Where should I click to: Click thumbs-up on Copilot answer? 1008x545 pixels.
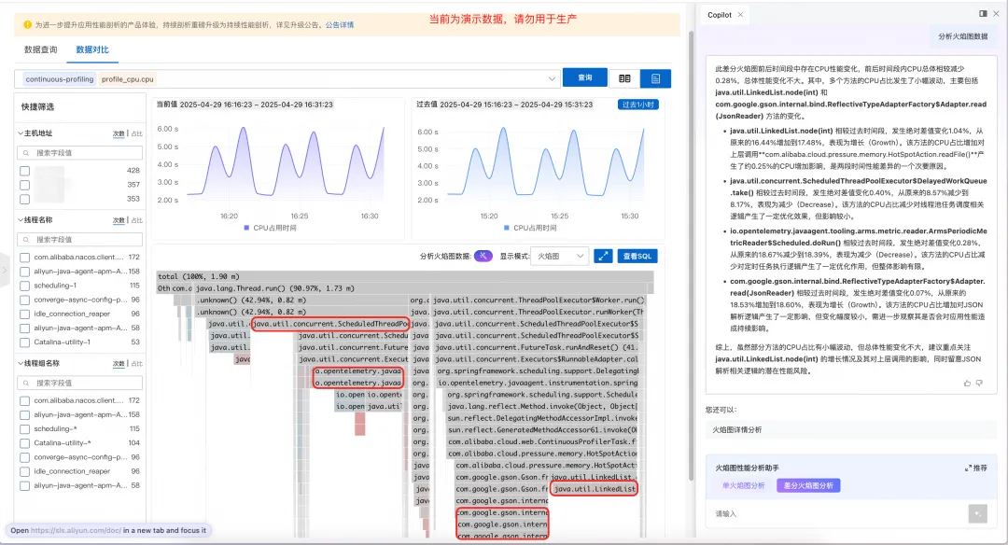(968, 383)
